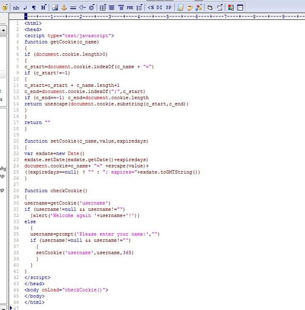This screenshot has height=310, width=305.
Task: Click the </head> closing tag
Action: [x=34, y=284]
